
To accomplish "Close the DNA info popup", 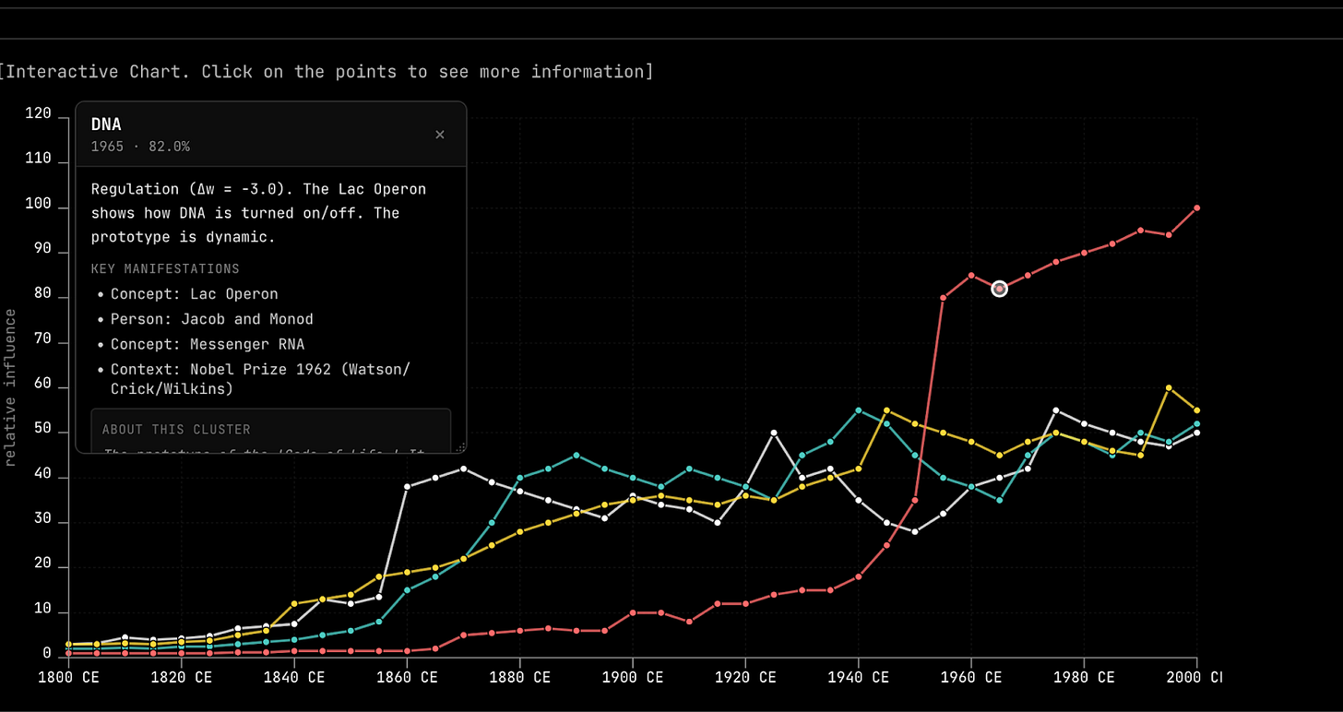I will tap(440, 135).
